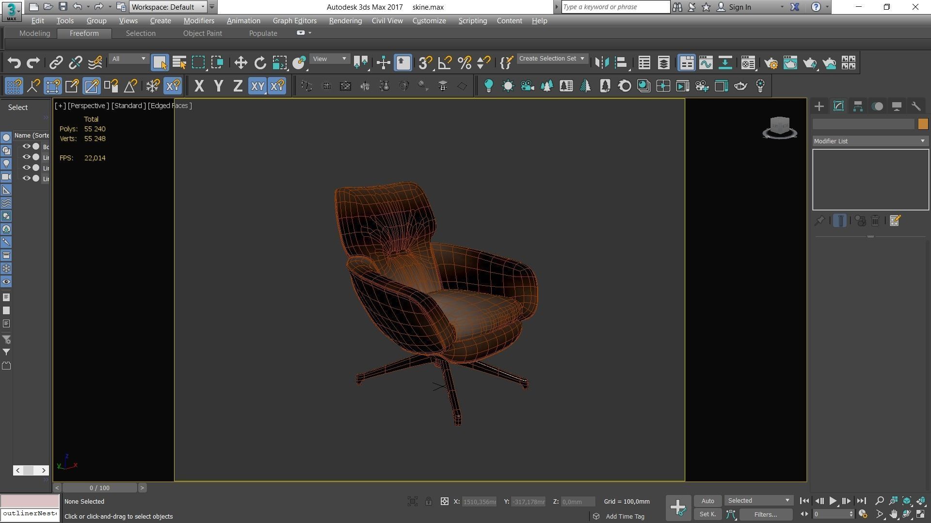Image resolution: width=931 pixels, height=523 pixels.
Task: Switch to the Object Paint ribbon tab
Action: [x=203, y=33]
